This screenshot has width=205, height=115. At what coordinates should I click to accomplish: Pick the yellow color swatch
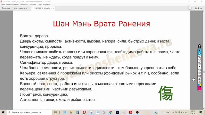[201, 85]
